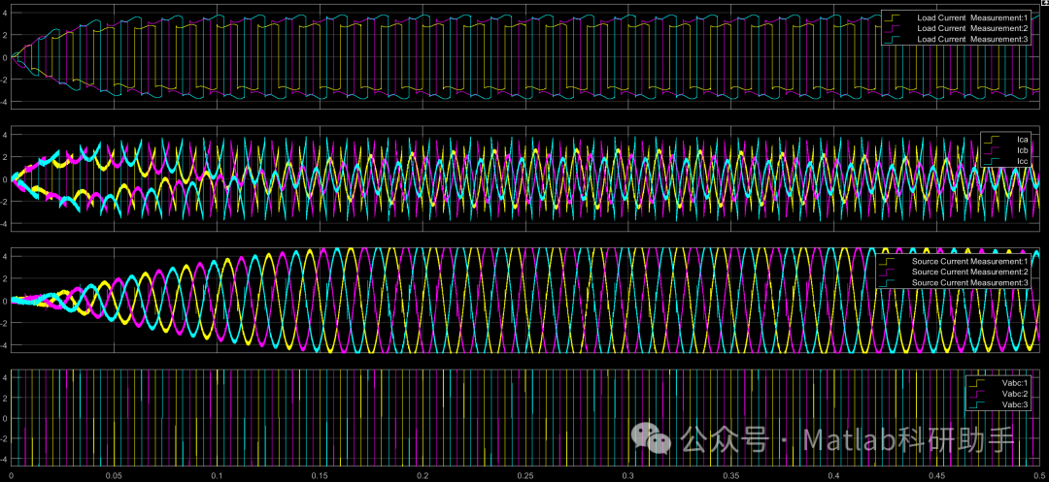Toggle the Vabc:1 legend entry
The image size is (1049, 482).
(x=1000, y=382)
